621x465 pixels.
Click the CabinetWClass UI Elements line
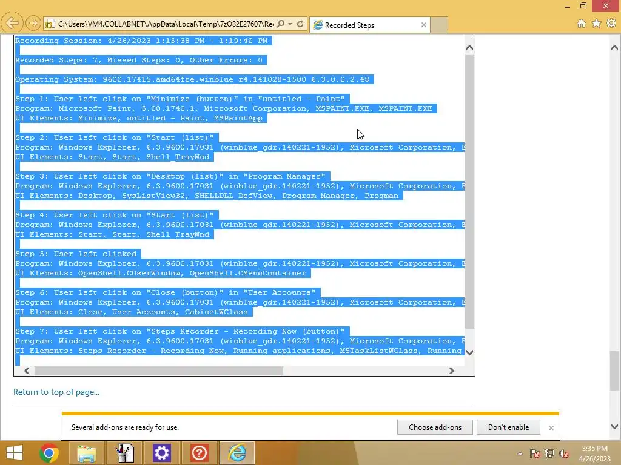[132, 312]
